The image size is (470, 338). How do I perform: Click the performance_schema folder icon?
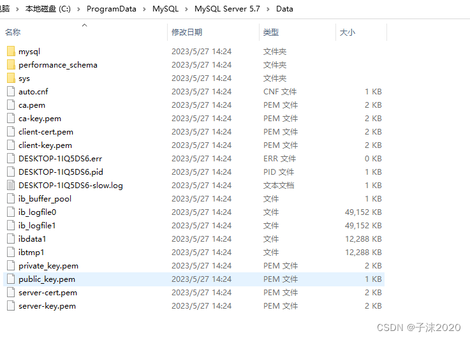[11, 64]
